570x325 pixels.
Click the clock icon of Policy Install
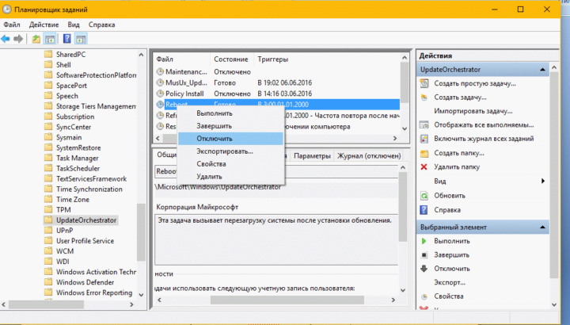point(159,93)
